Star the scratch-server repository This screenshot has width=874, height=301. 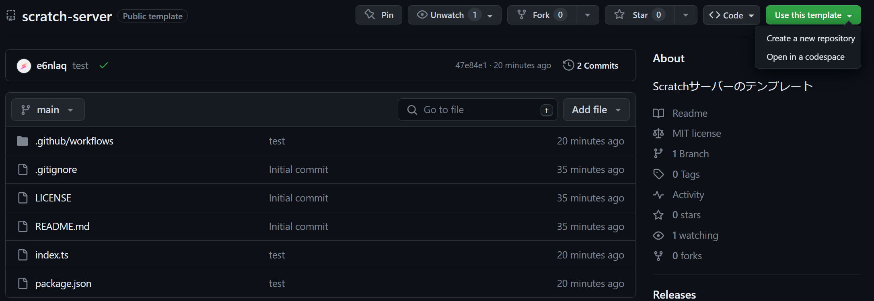point(640,15)
